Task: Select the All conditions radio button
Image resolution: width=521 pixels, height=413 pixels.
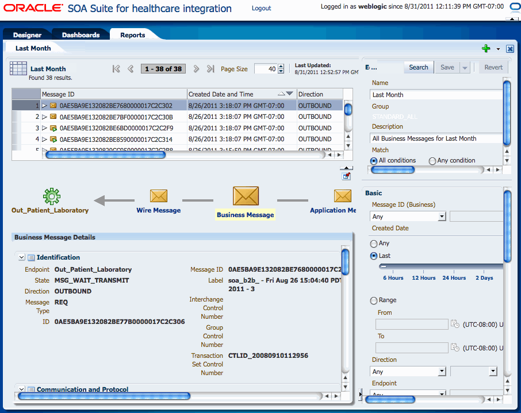Action: click(x=374, y=161)
